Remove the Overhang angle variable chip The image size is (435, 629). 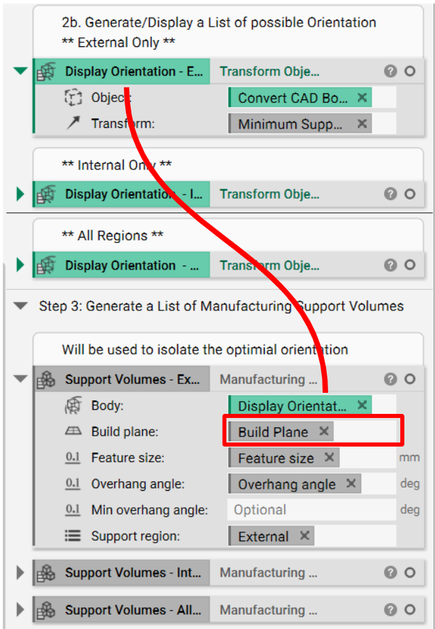[x=351, y=484]
